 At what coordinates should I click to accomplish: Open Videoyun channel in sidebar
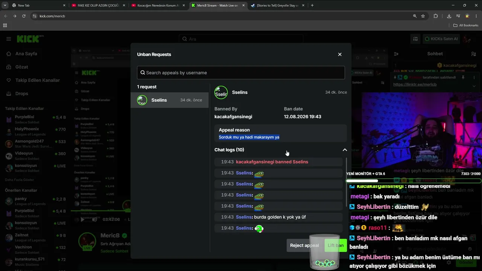click(36, 156)
